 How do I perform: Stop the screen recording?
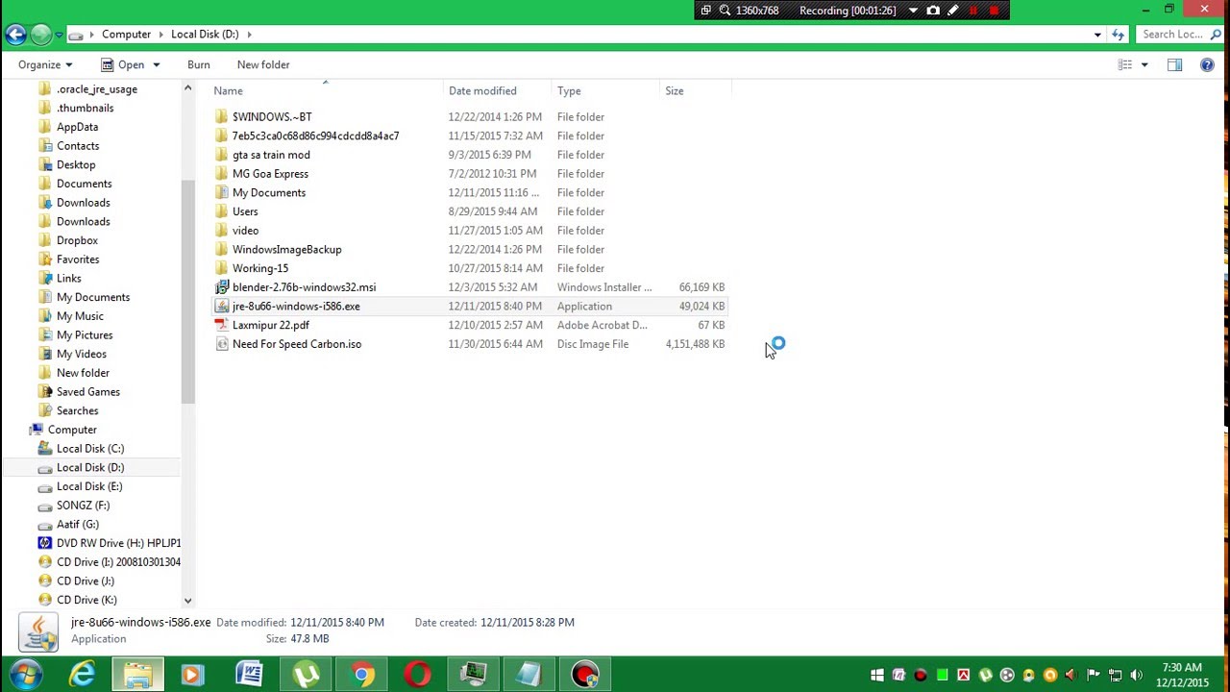pyautogui.click(x=994, y=11)
